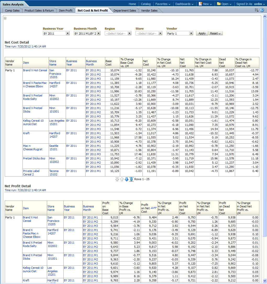Sort Profit on Net Cost descending
Image resolution: width=267 pixels, height=284 pixels.
point(155,208)
